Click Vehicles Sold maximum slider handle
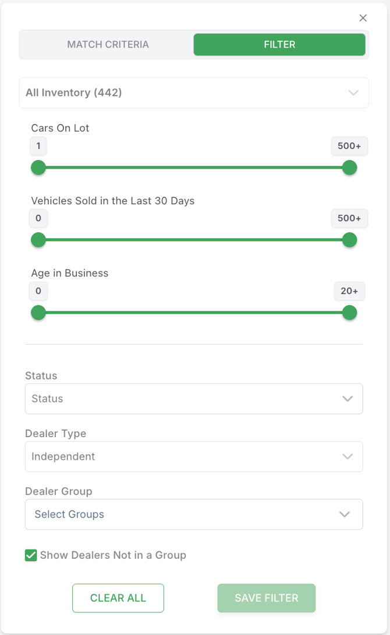390x635 pixels. (349, 240)
